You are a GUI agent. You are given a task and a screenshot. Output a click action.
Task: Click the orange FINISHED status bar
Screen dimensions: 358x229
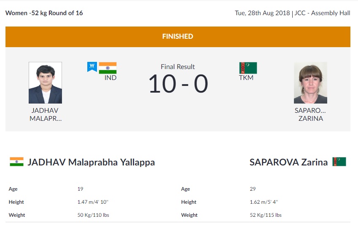(x=178, y=37)
